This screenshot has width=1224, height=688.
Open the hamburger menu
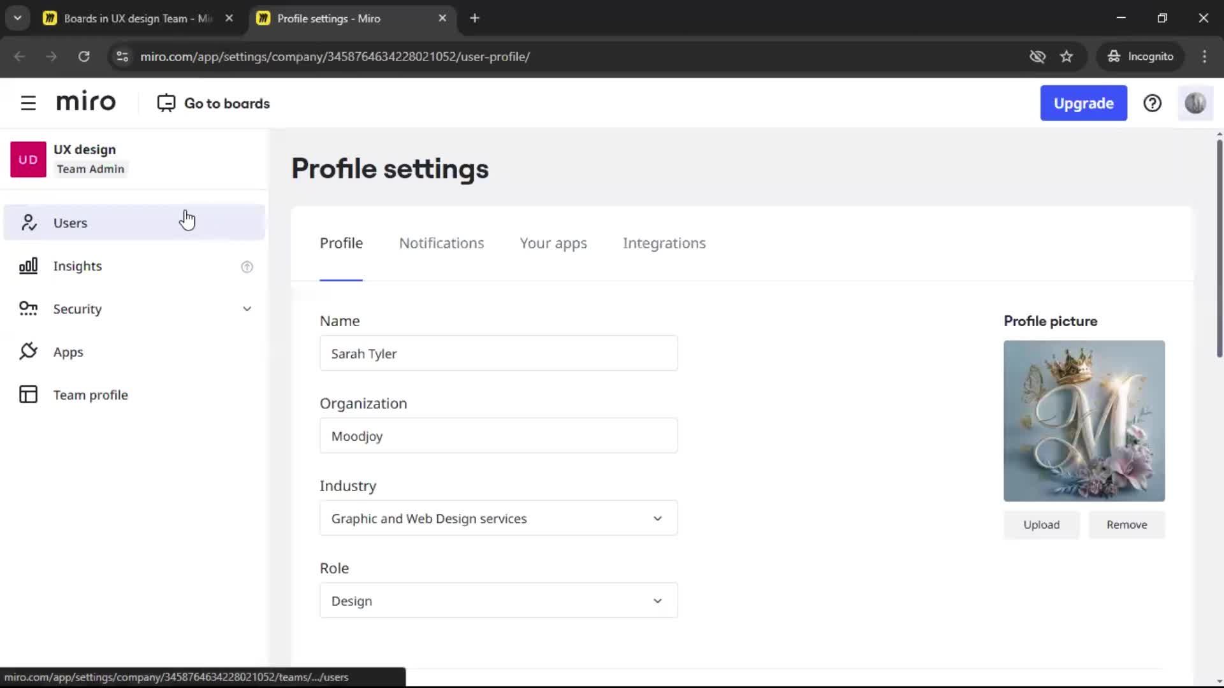pyautogui.click(x=28, y=103)
